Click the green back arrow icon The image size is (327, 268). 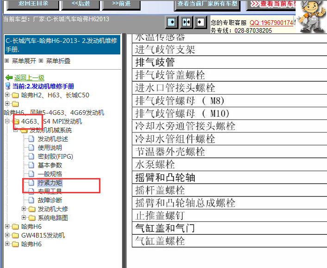click(x=9, y=77)
